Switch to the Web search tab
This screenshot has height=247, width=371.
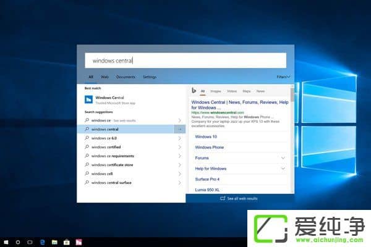104,77
